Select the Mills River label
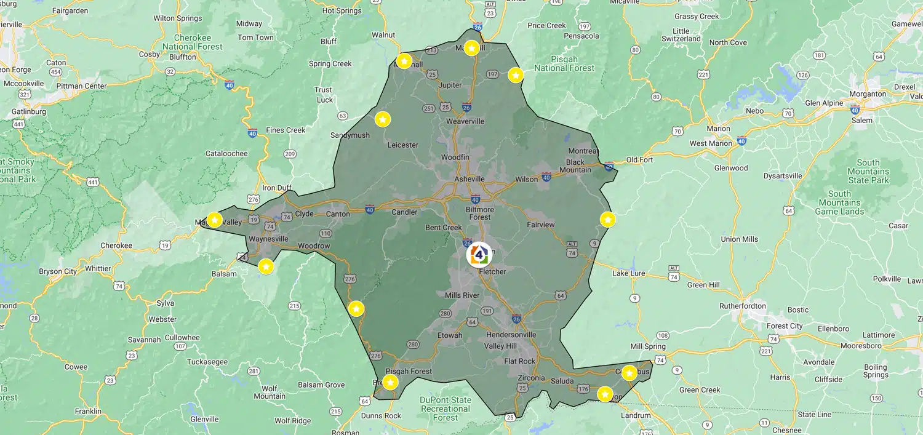 click(x=462, y=295)
